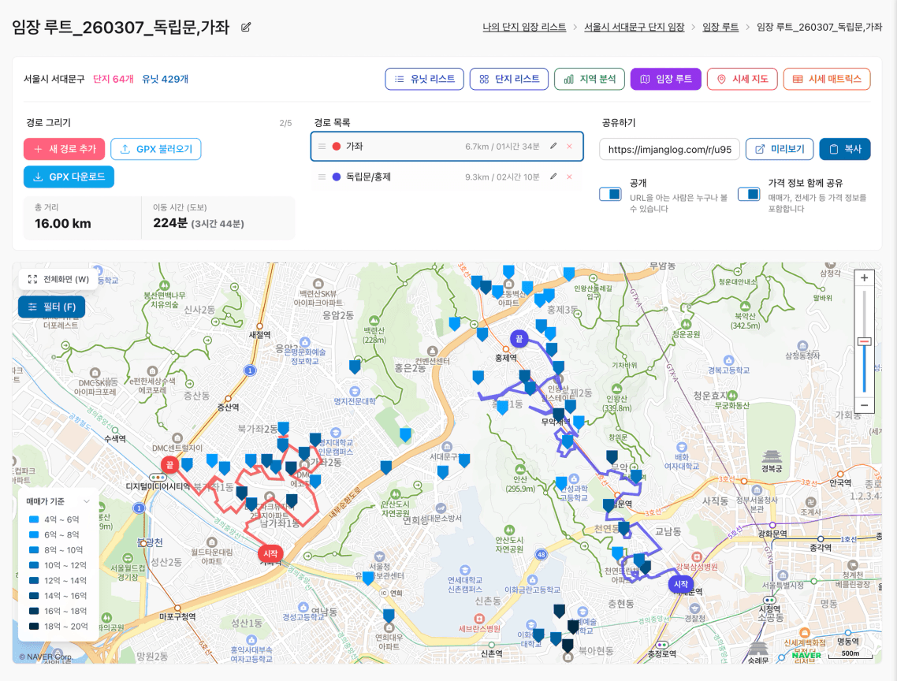
Task: Switch to the 유닛 리스트 tab
Action: [x=424, y=79]
